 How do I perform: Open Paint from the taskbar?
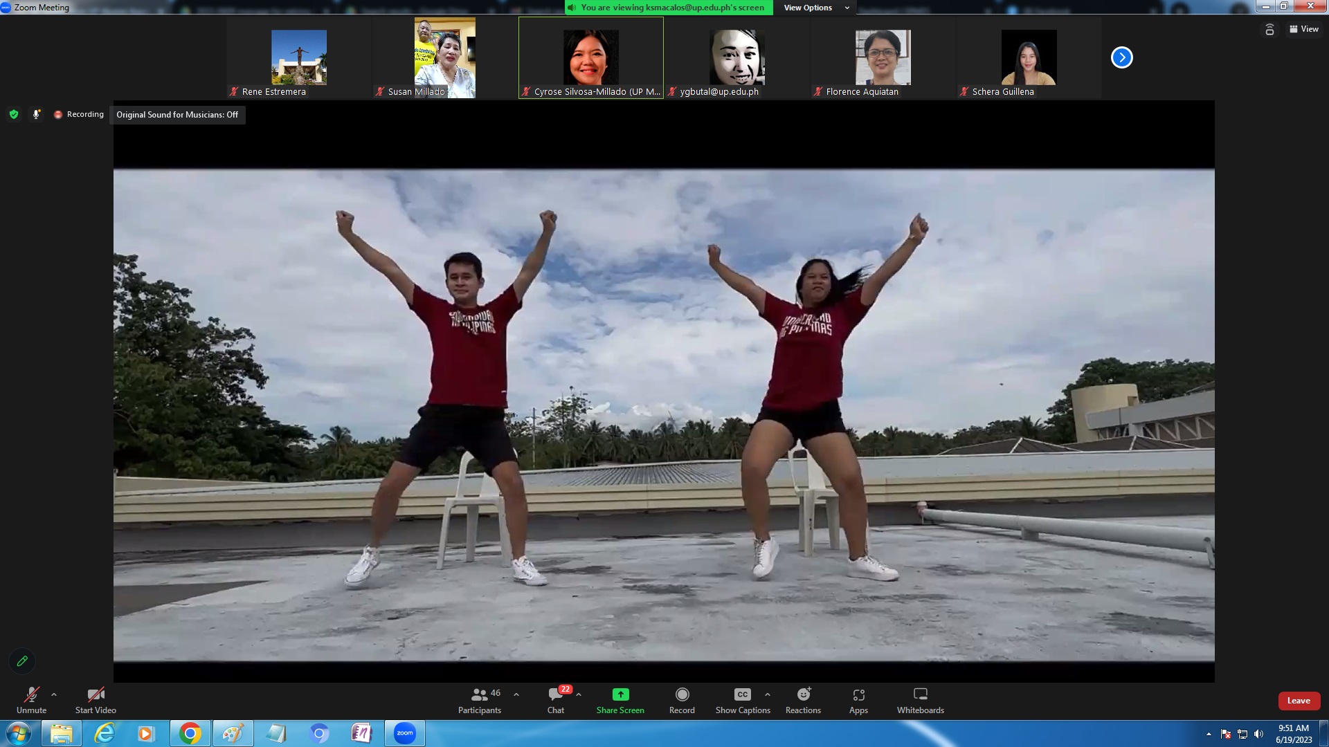tap(233, 733)
